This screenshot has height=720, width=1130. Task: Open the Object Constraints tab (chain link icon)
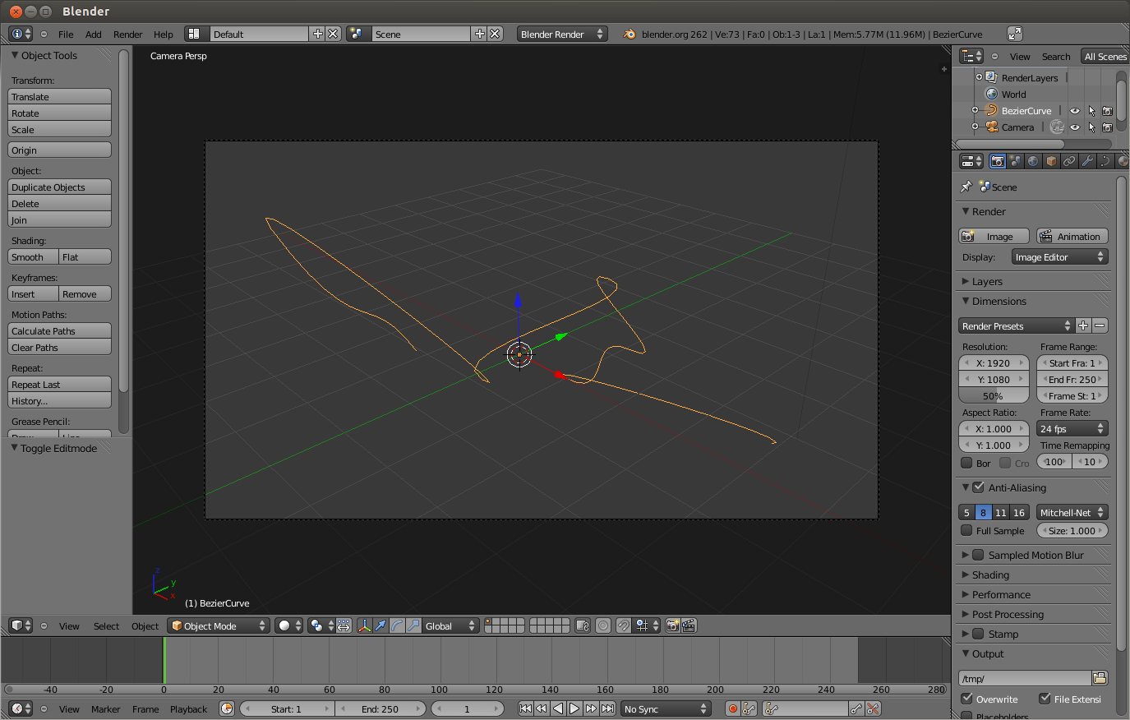coord(1069,160)
